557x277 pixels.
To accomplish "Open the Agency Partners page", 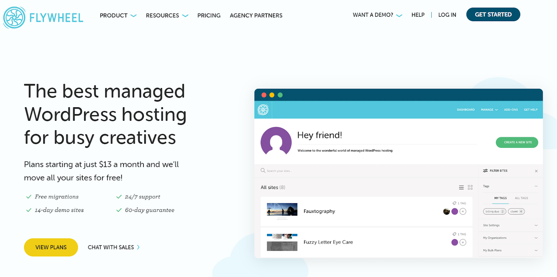I will pos(256,15).
